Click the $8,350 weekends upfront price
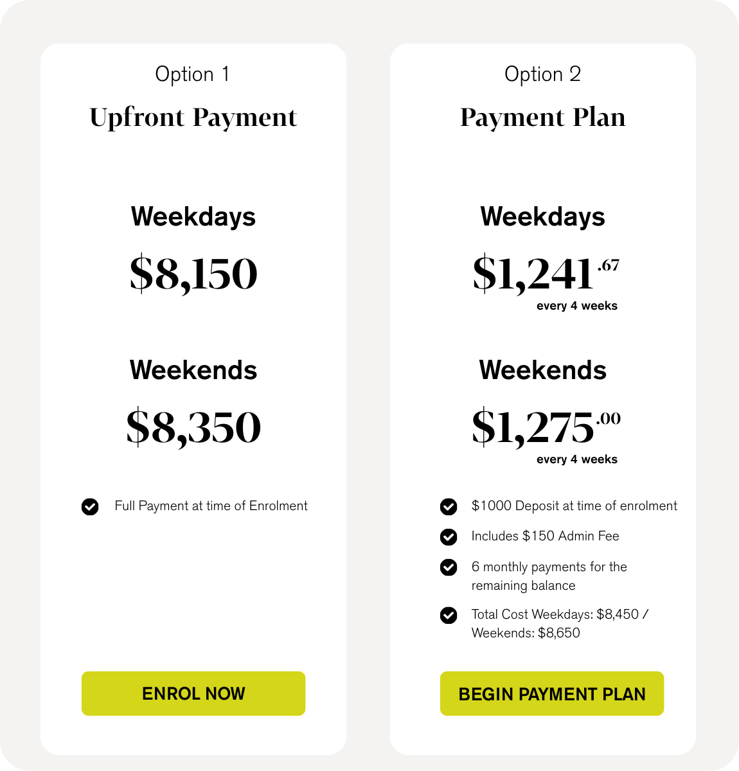Screen dimensions: 739x771 [x=193, y=427]
